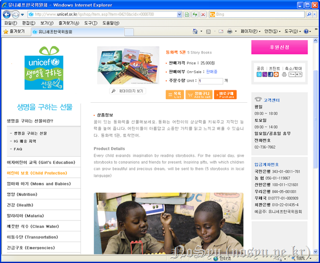Viewport: 320px width, 263px height.
Task: Share the page via Facebook icon
Action: coord(270,75)
